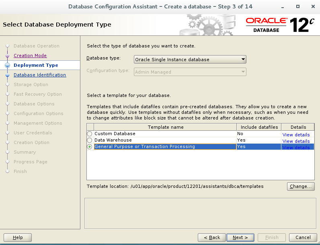View details for Data Warehouse template
320x245 pixels.
[x=296, y=141]
